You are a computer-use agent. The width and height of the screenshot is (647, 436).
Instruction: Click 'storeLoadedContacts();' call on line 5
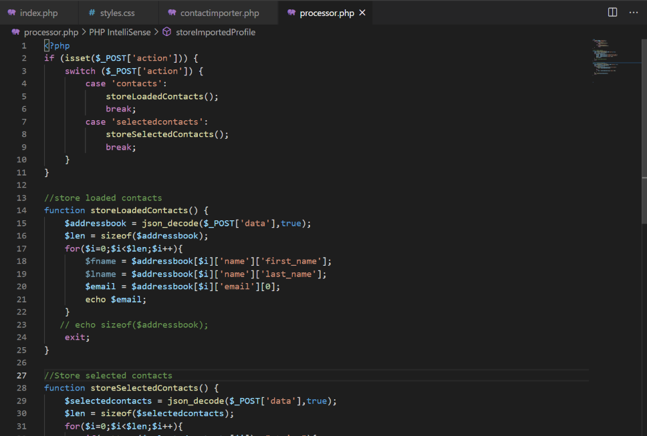(162, 96)
